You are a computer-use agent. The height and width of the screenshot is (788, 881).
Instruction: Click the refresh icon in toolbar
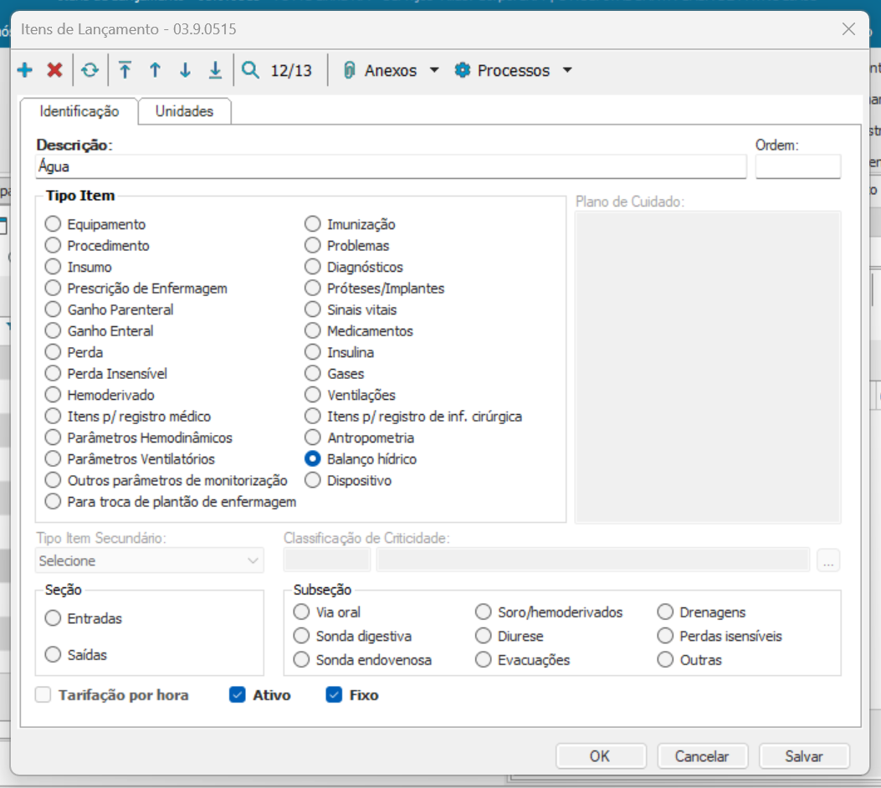tap(90, 71)
